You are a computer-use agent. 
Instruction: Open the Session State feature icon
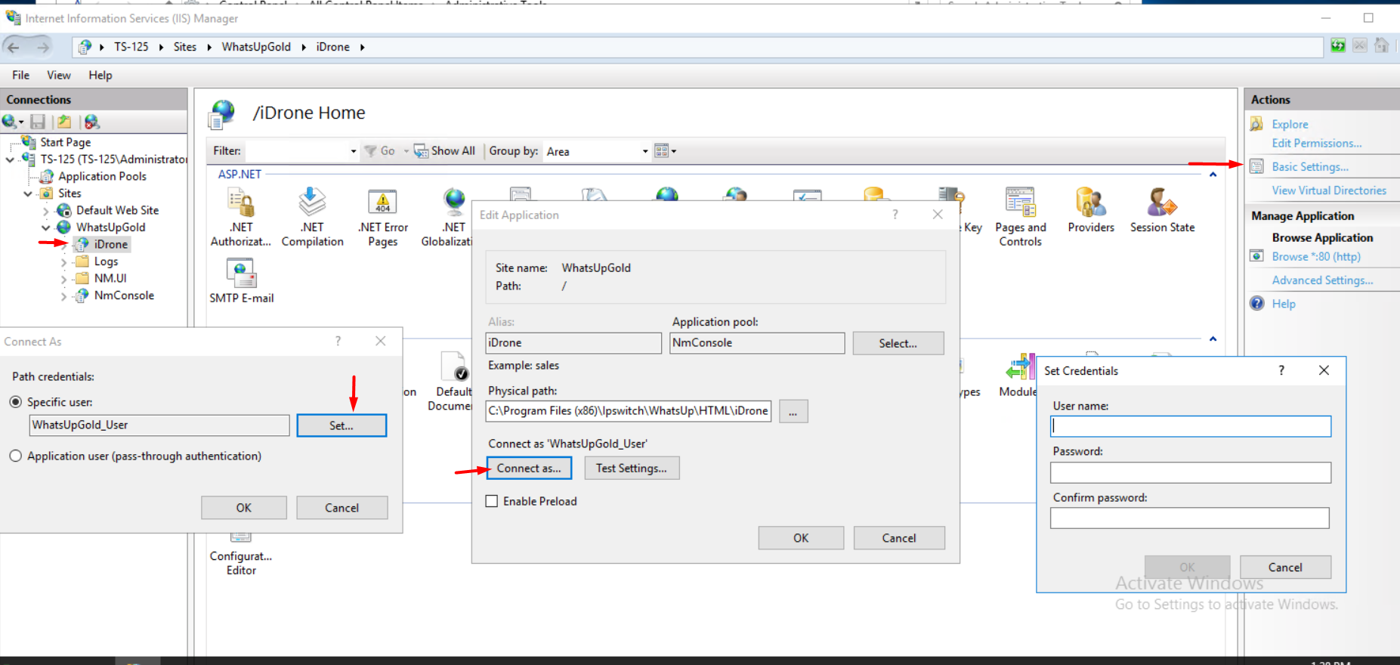1162,211
